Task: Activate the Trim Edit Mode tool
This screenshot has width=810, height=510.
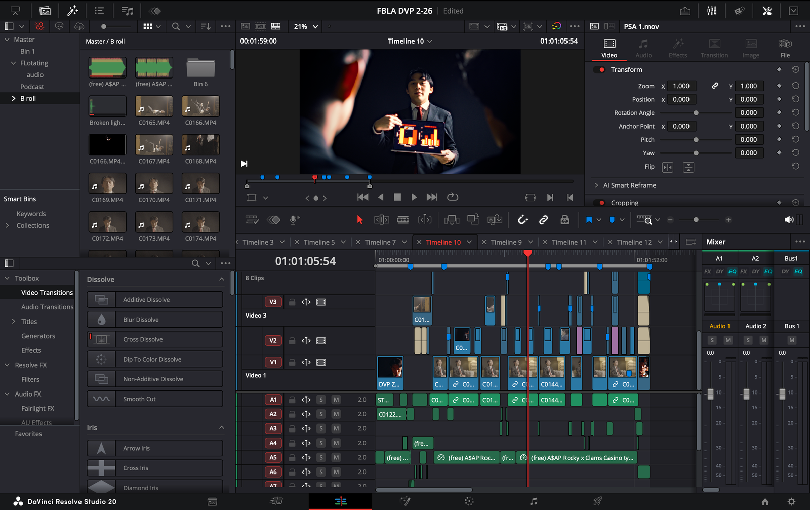Action: pos(381,220)
